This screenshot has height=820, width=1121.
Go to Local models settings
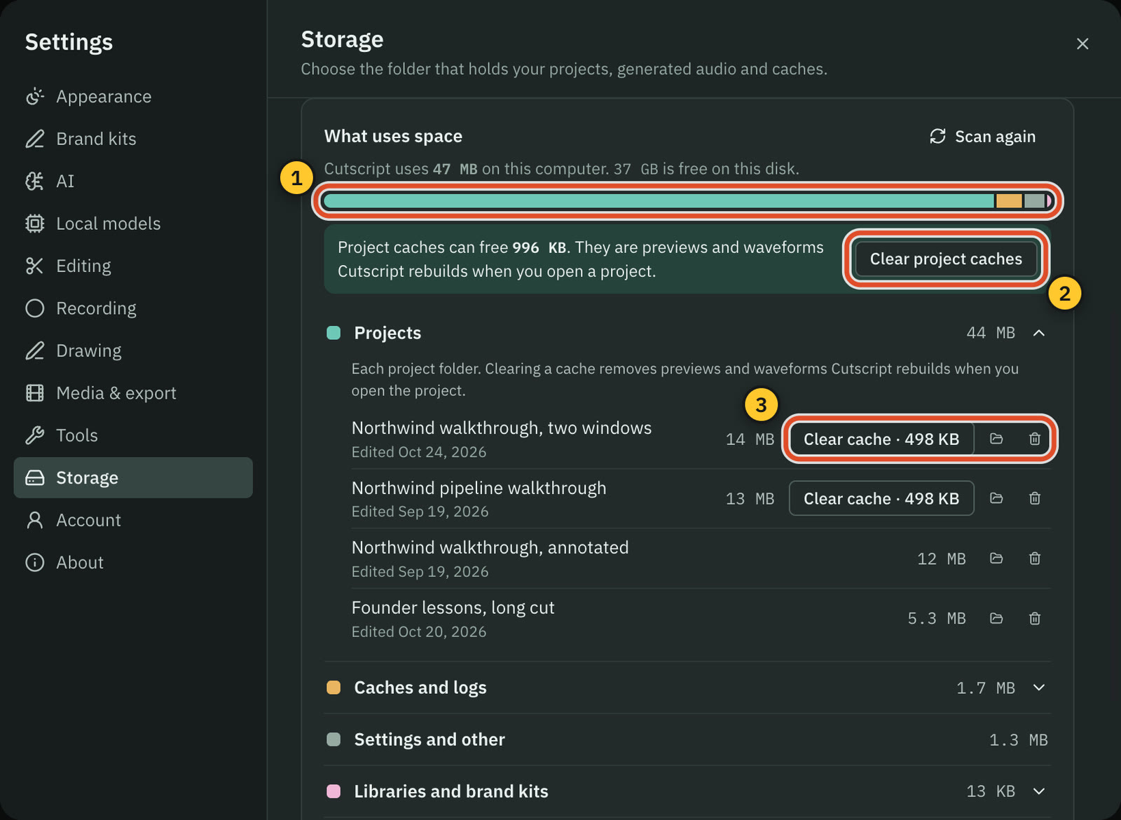click(133, 224)
